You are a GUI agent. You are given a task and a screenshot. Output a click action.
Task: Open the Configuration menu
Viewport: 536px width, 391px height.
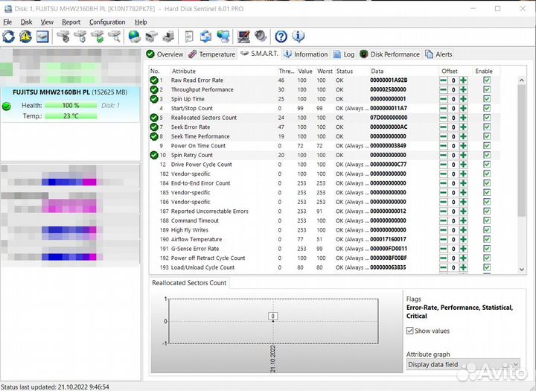click(x=107, y=22)
